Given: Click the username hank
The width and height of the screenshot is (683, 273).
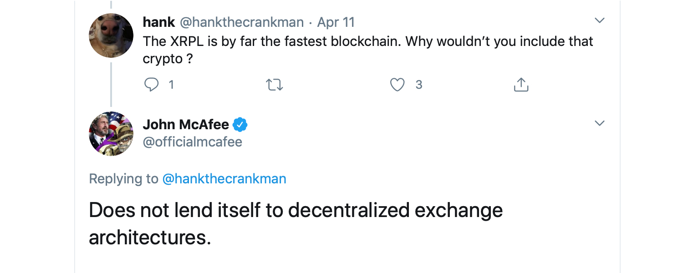Looking at the screenshot, I should [x=159, y=22].
